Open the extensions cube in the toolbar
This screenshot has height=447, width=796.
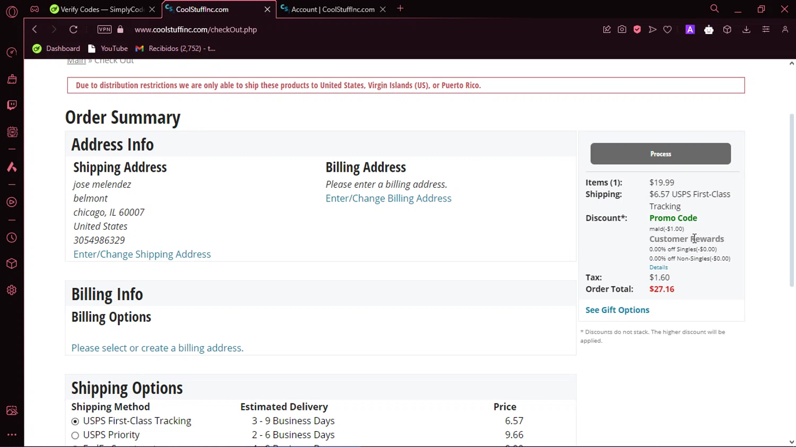tap(728, 30)
